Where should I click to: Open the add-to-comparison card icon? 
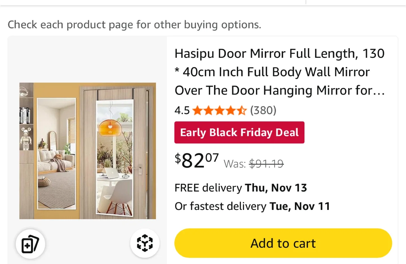(x=30, y=243)
